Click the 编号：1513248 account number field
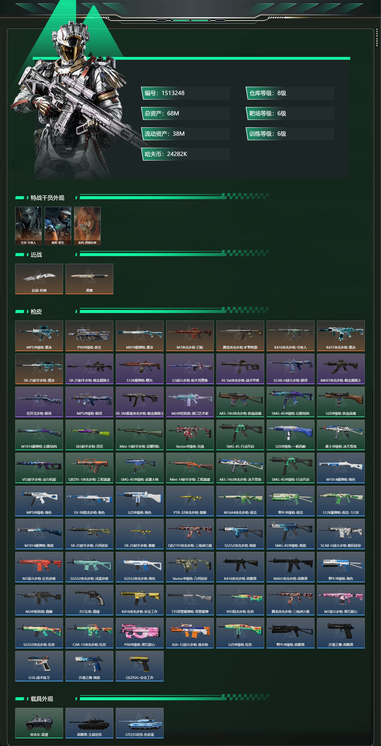The width and height of the screenshot is (381, 746). click(x=186, y=93)
